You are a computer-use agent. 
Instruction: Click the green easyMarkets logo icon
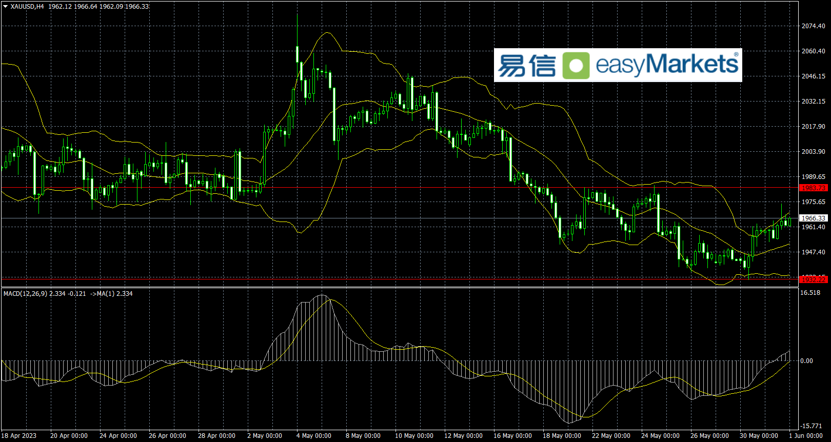click(576, 66)
